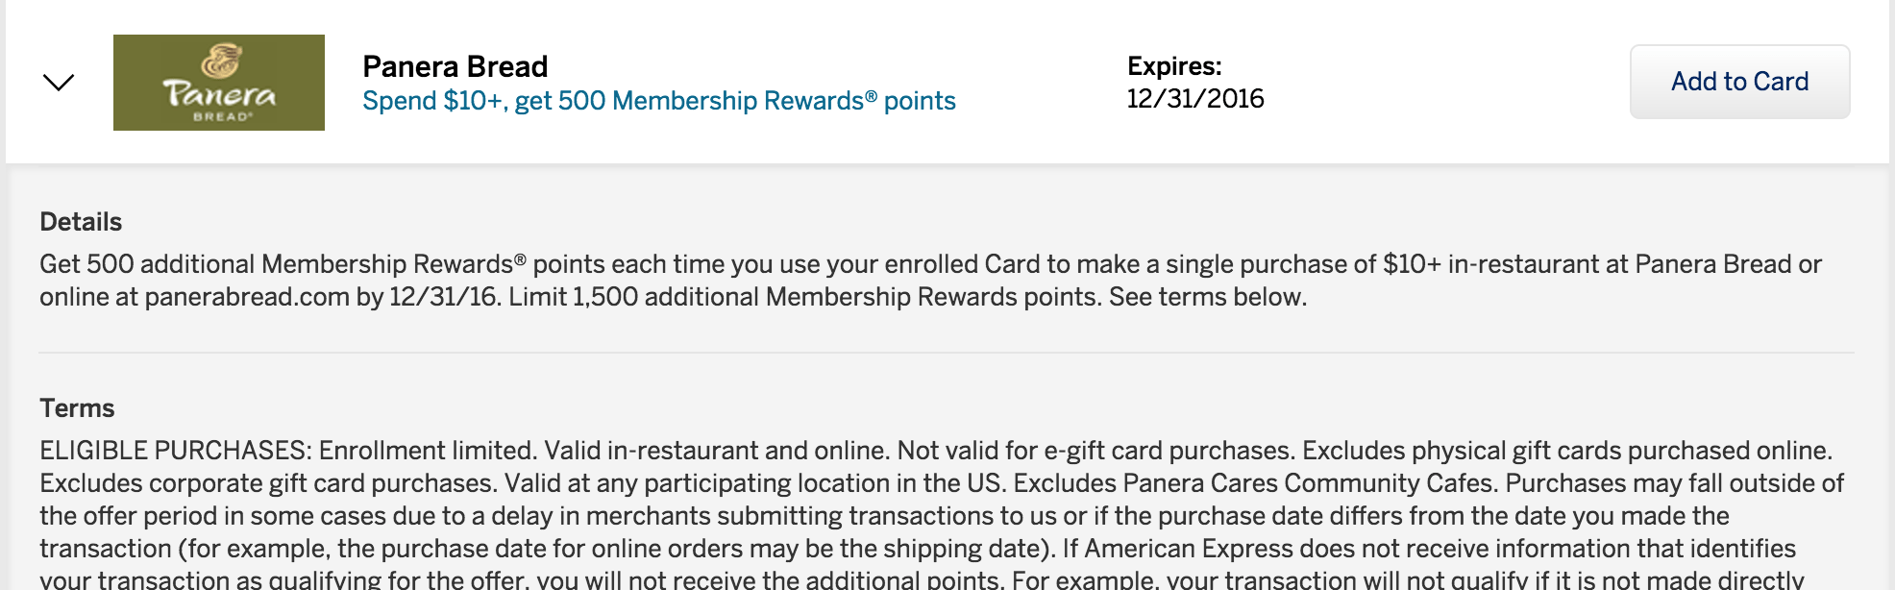This screenshot has height=590, width=1895.
Task: Collapse the Panera Bread offer chevron
Action: (x=59, y=83)
